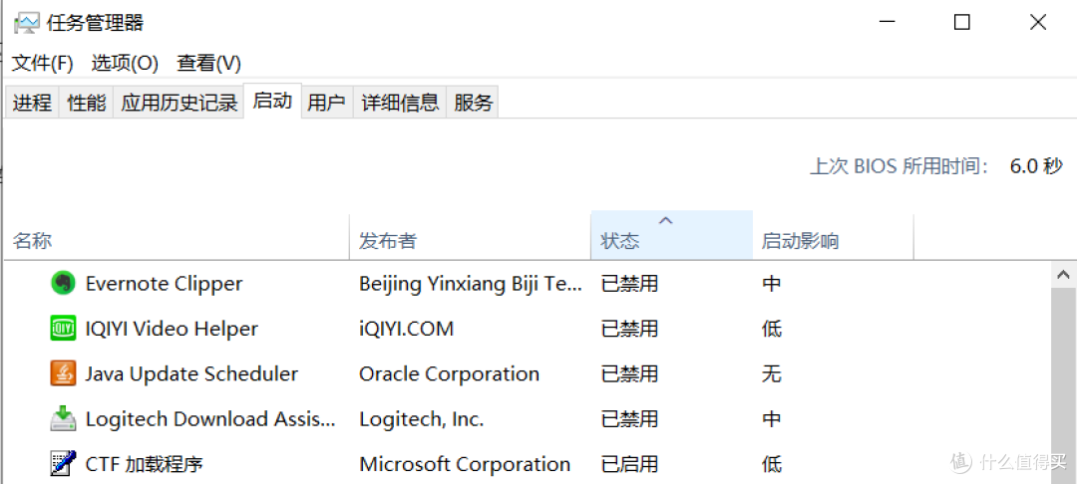Open the 文件(F) menu

[x=43, y=64]
